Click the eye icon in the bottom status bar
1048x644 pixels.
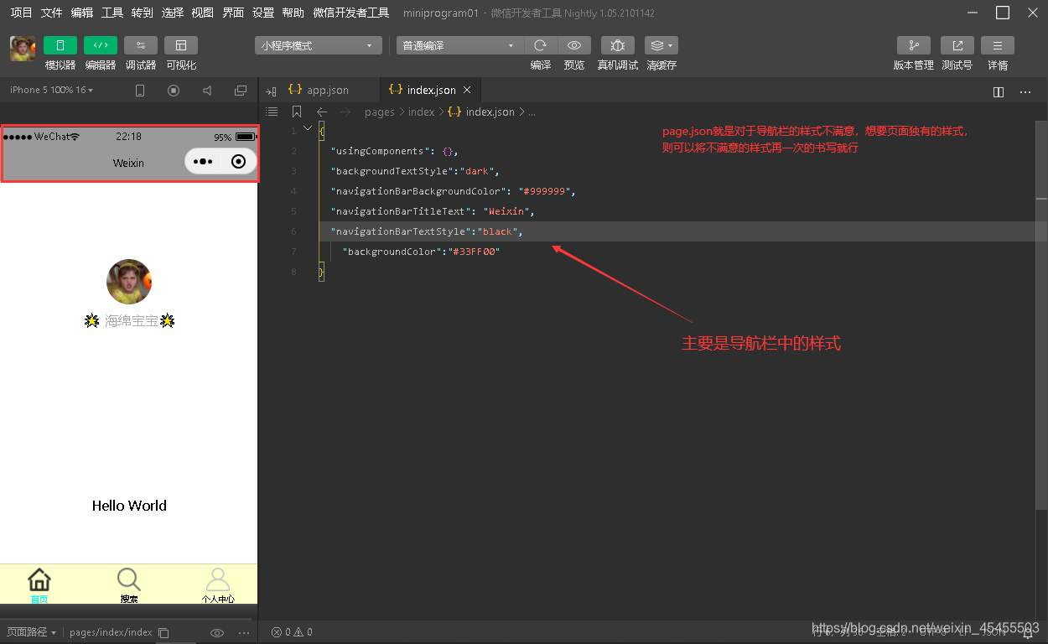click(217, 632)
